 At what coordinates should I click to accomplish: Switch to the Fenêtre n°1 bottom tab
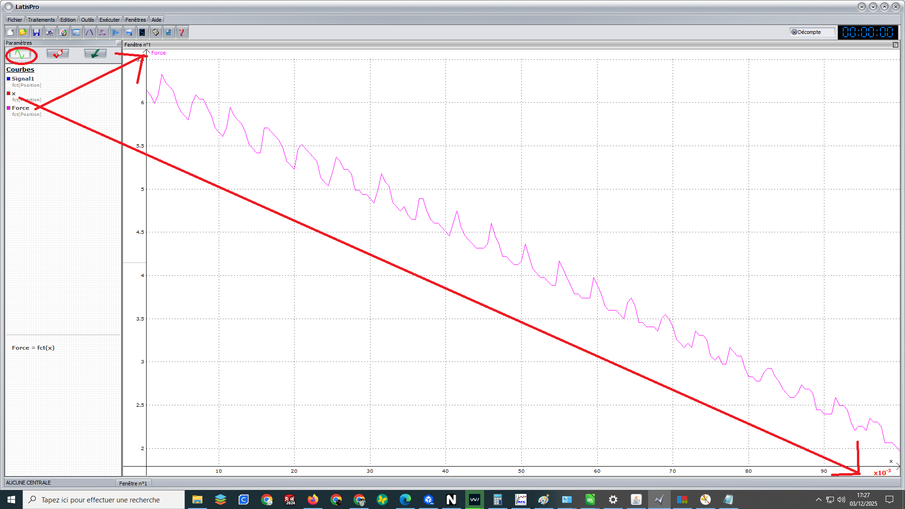click(133, 484)
